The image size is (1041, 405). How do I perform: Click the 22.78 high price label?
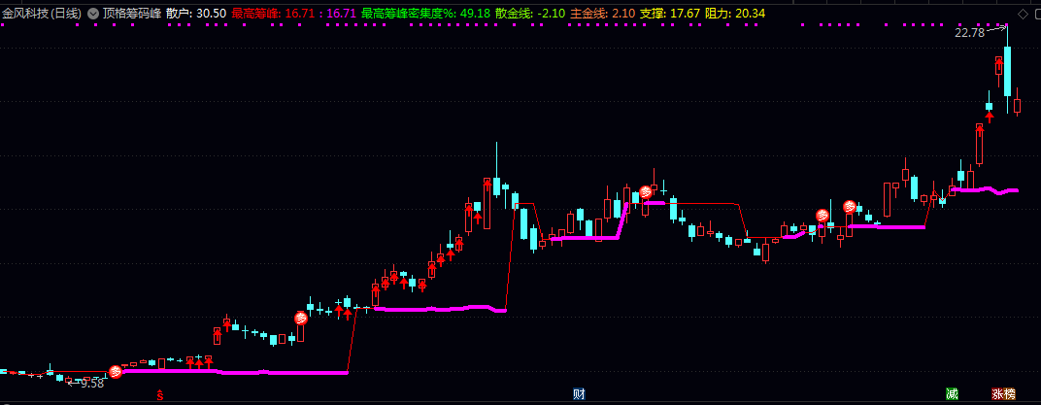click(x=969, y=32)
